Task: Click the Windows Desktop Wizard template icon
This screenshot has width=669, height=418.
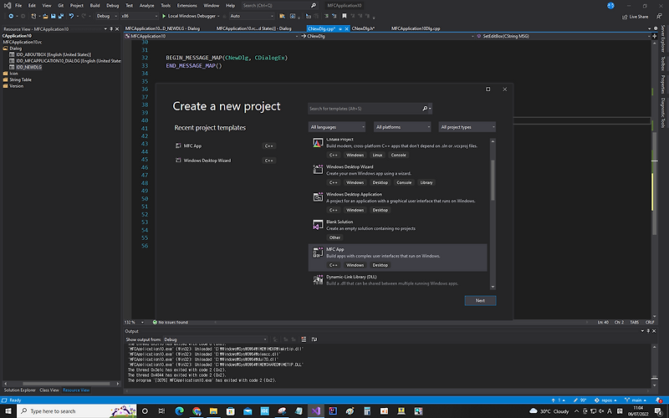Action: point(317,170)
